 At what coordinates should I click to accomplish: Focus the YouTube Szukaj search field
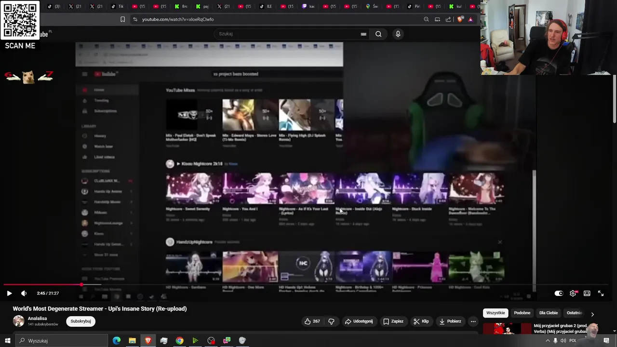[x=292, y=34]
